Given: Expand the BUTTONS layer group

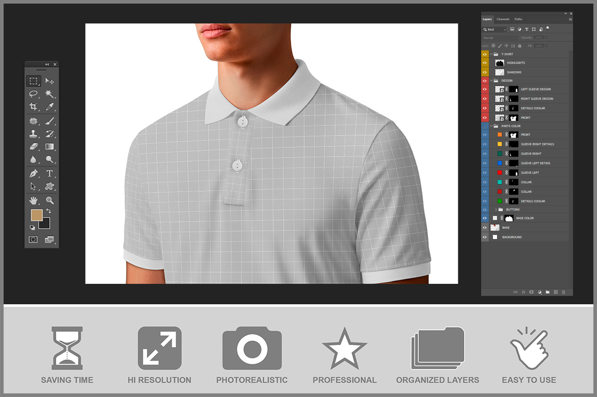Looking at the screenshot, I should [x=495, y=209].
